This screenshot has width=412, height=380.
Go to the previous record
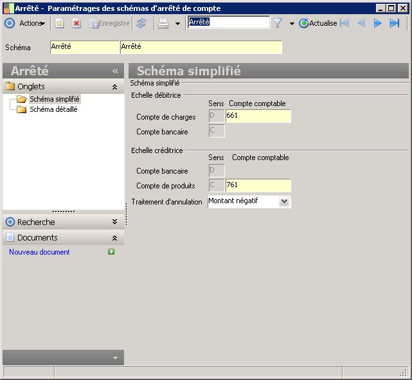(361, 23)
